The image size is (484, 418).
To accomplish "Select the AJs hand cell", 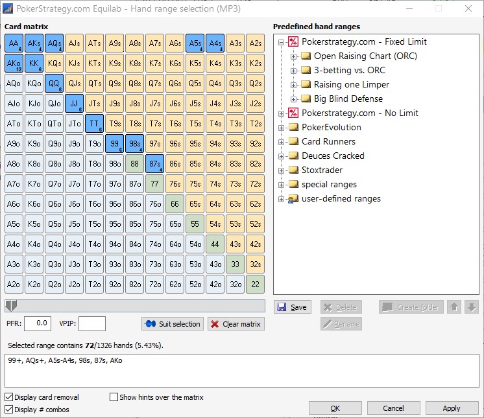I will pos(75,43).
